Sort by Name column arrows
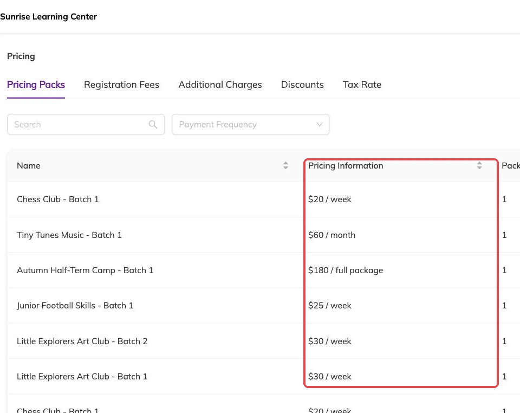 point(285,165)
